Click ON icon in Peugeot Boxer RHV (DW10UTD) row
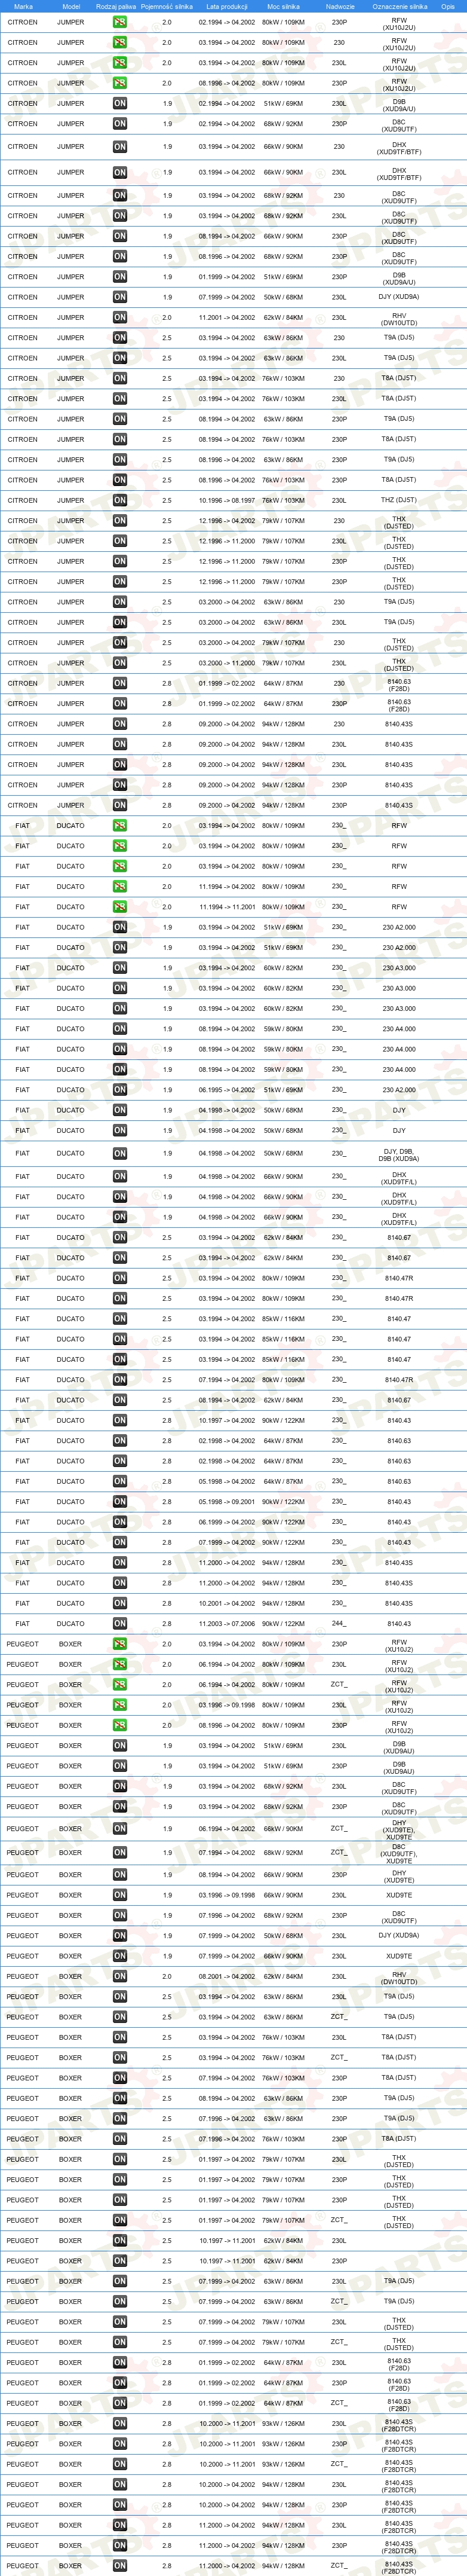Viewport: 467px width, 2576px height. [x=119, y=1976]
